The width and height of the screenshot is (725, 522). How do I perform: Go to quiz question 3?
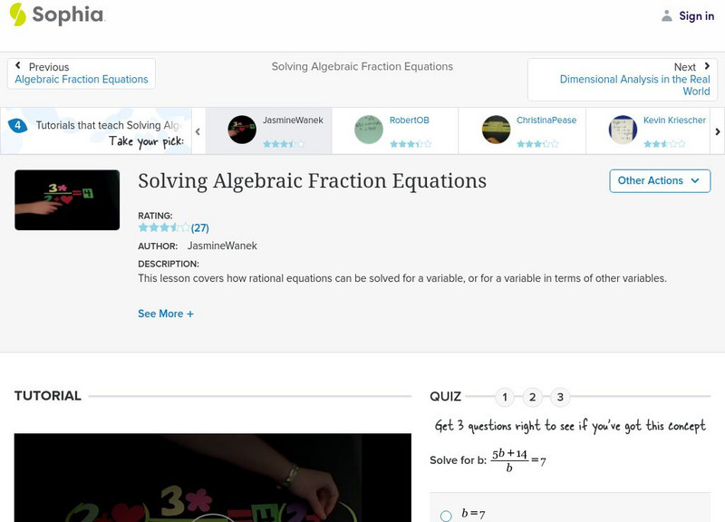click(x=560, y=397)
